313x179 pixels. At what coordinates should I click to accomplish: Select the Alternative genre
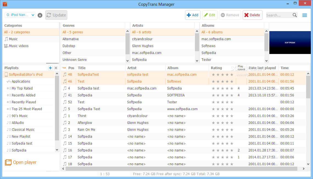click(93, 39)
